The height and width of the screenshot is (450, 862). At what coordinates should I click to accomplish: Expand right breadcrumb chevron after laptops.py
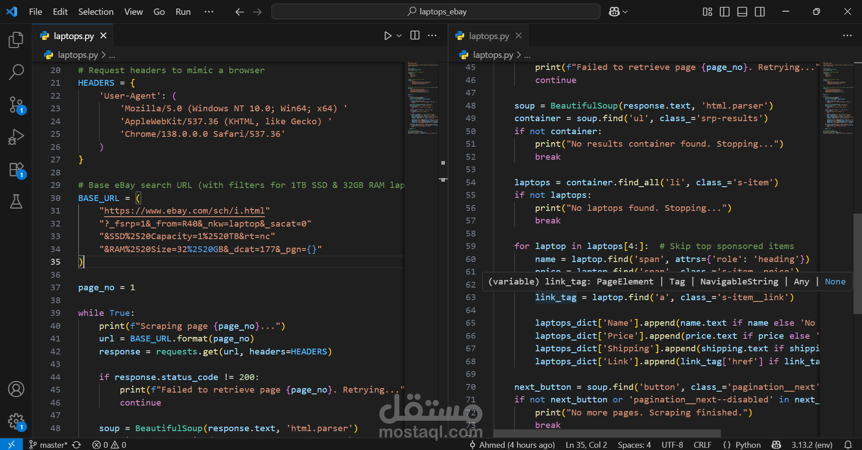pyautogui.click(x=519, y=55)
